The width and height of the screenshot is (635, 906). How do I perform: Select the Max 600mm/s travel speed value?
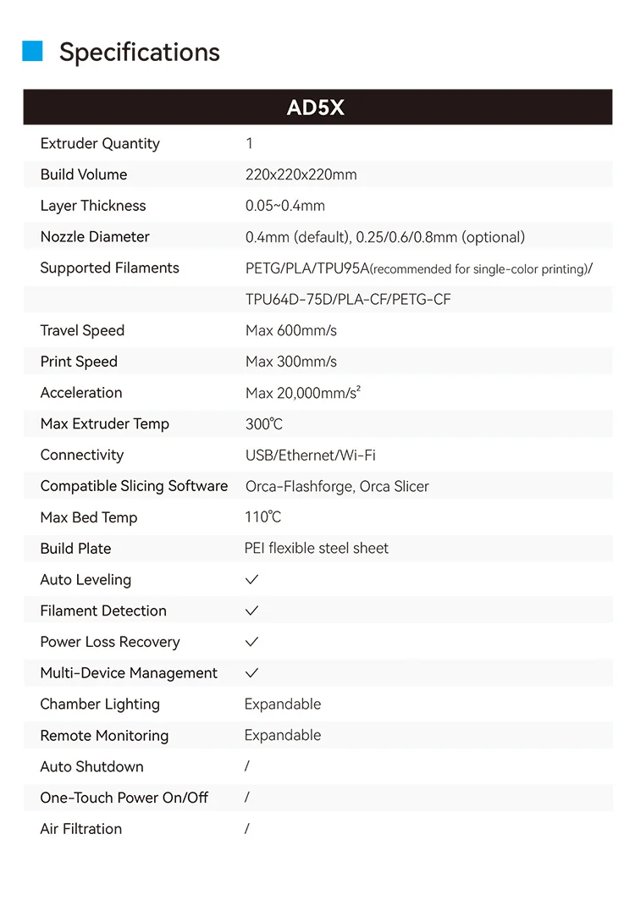[x=291, y=330]
